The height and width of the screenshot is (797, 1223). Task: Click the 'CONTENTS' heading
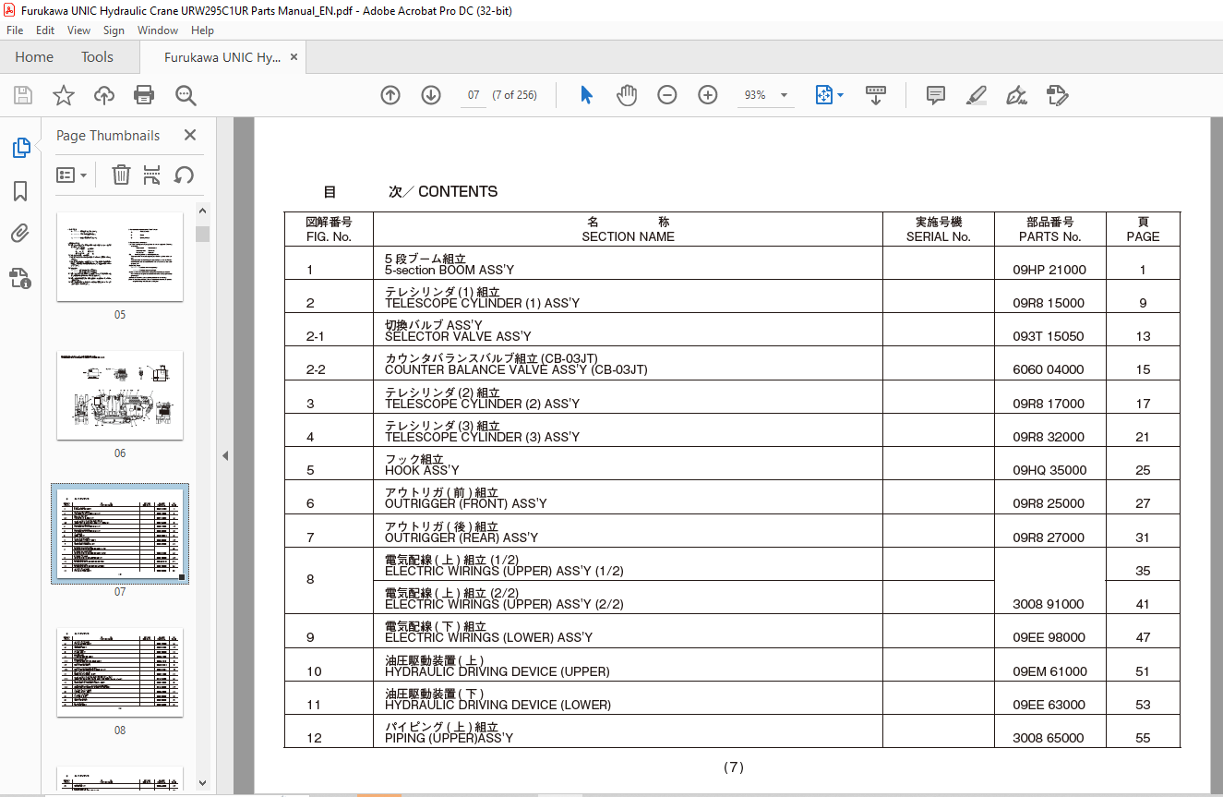(x=458, y=191)
